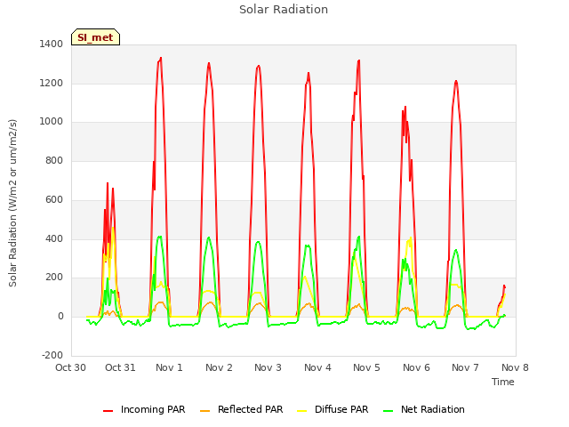Click the 1200 y-axis tick label

point(52,83)
